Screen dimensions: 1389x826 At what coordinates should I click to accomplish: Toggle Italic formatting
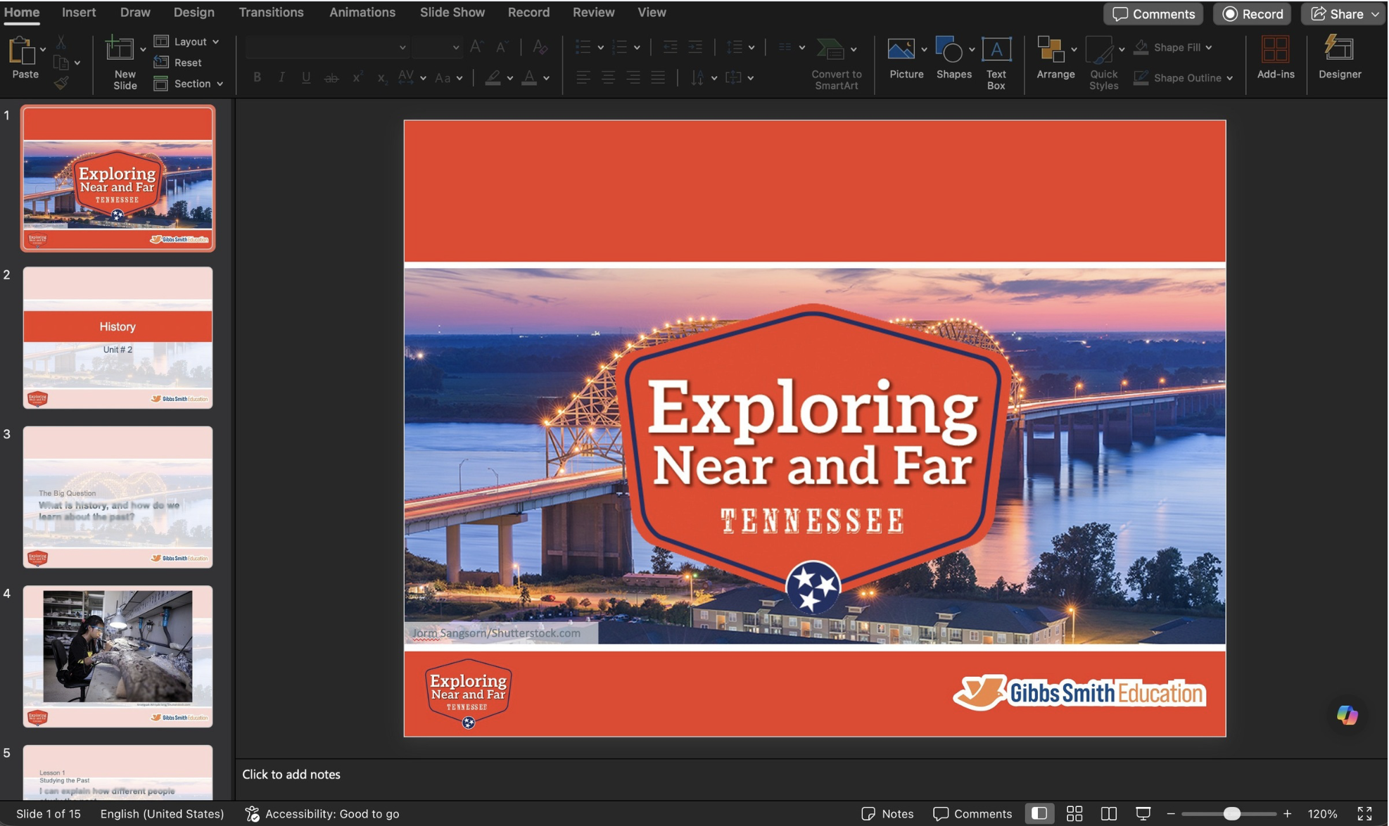point(281,77)
